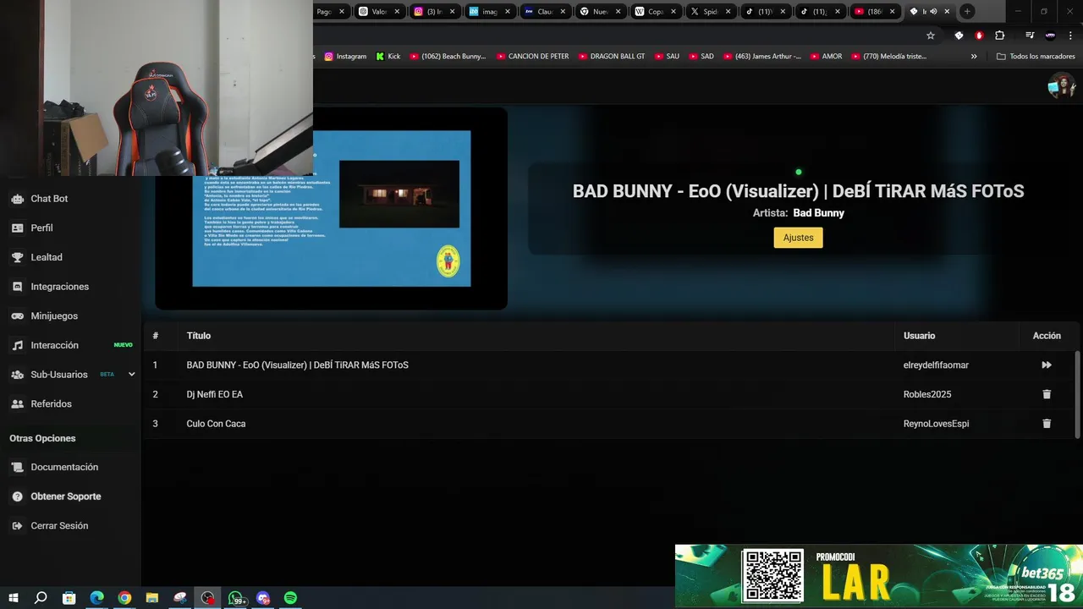The image size is (1083, 609).
Task: Mute the active tab's audio icon
Action: coord(933,12)
